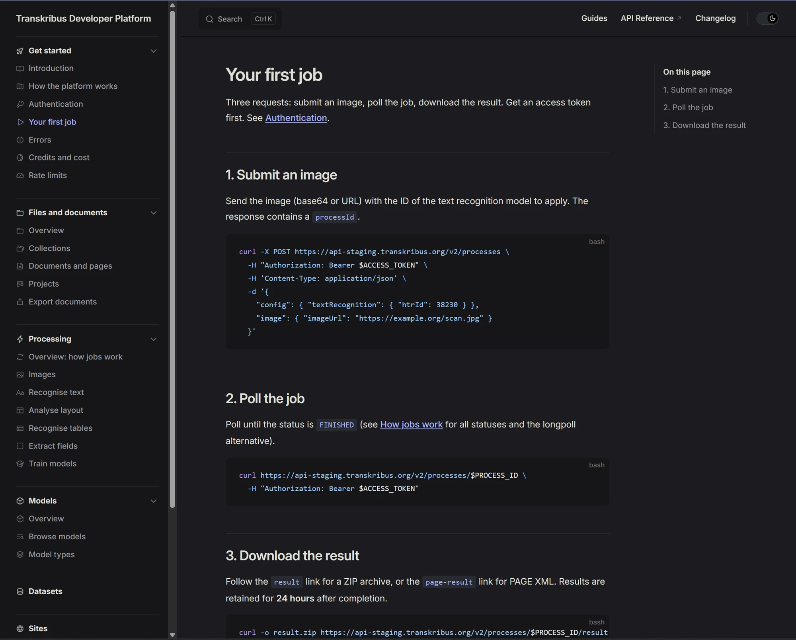Click the book icon next to Introduction
Image resolution: width=796 pixels, height=640 pixels.
click(x=20, y=68)
